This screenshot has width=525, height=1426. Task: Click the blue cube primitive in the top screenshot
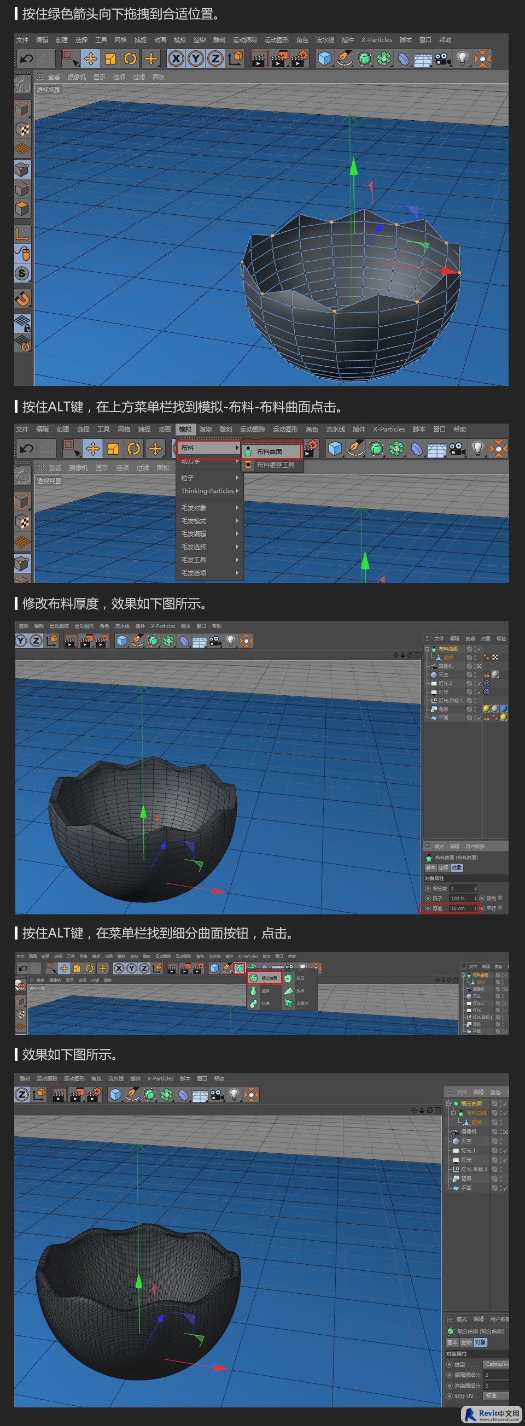(324, 58)
